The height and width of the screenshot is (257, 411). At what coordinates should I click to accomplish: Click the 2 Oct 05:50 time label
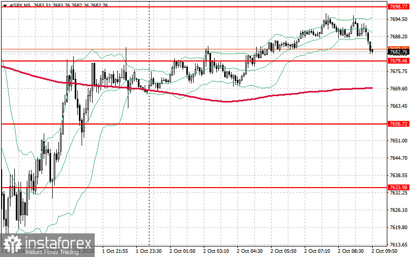[x=283, y=251]
